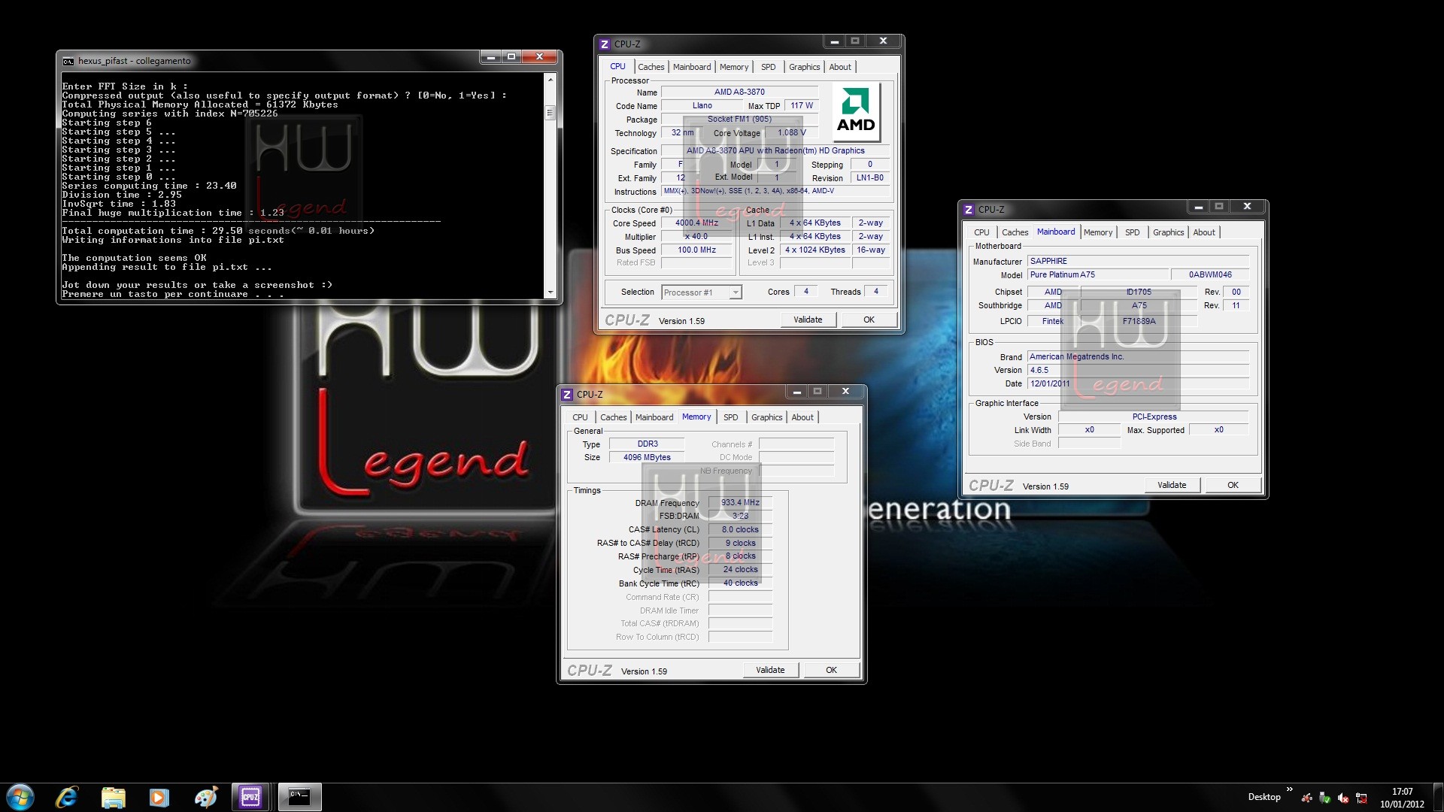Image resolution: width=1444 pixels, height=812 pixels.
Task: Click Validate in the Mainboard window
Action: pos(1172,485)
